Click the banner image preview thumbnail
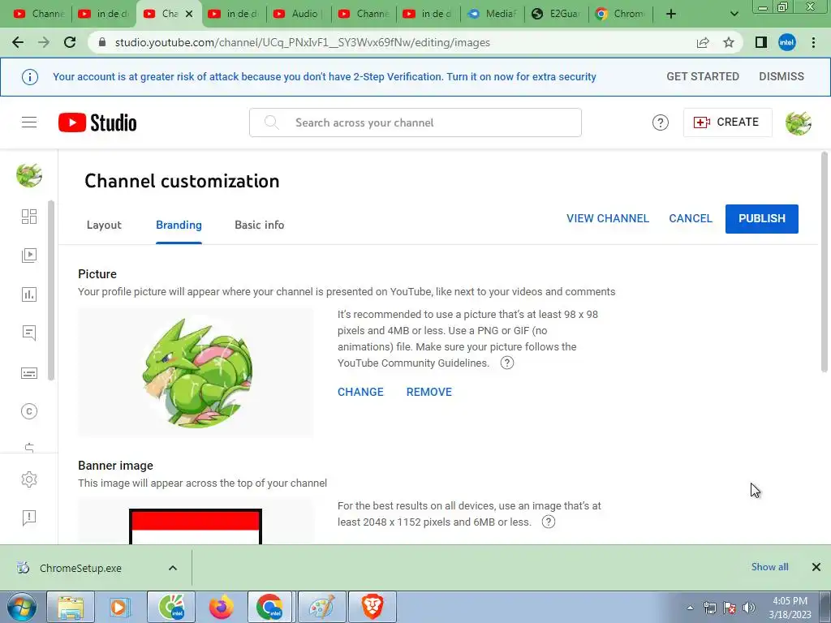 coord(196,522)
